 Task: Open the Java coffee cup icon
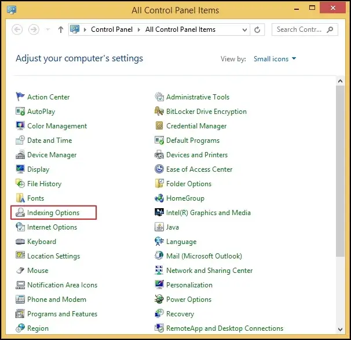coord(159,227)
